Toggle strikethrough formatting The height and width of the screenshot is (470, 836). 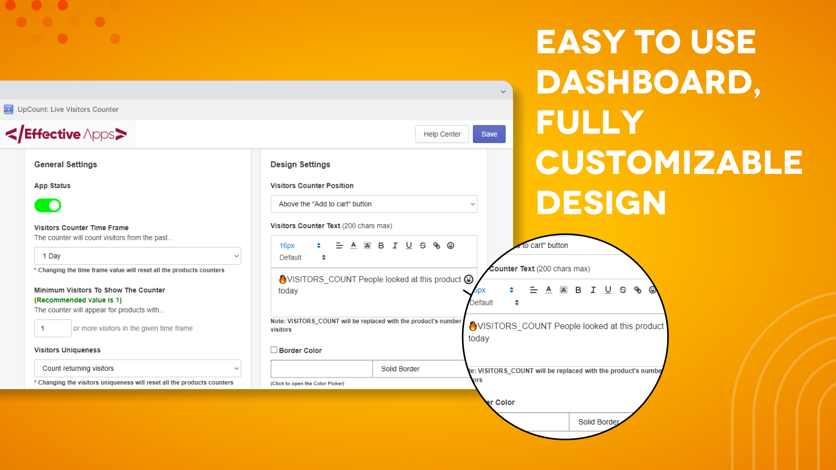pos(423,245)
